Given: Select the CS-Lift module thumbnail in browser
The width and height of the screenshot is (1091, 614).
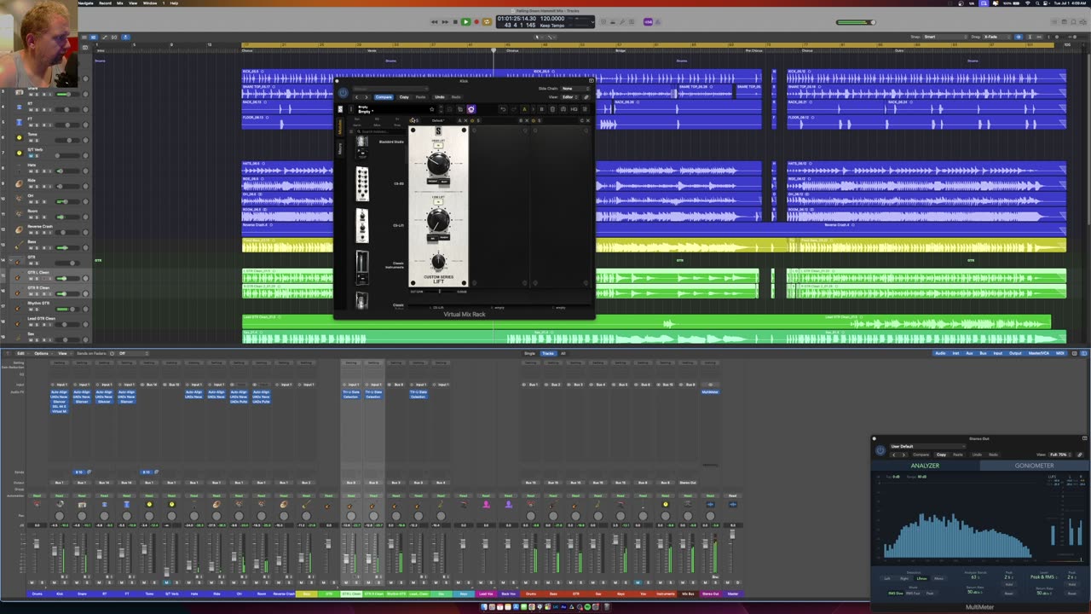Looking at the screenshot, I should tap(362, 225).
